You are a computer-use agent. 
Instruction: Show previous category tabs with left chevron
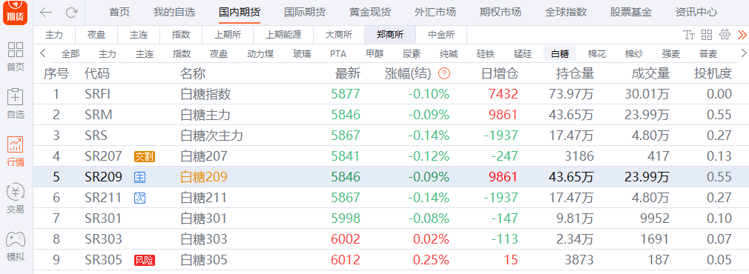pos(42,53)
